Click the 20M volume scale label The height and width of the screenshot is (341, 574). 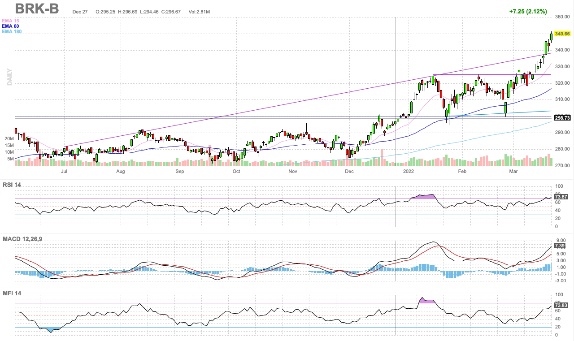pos(9,139)
